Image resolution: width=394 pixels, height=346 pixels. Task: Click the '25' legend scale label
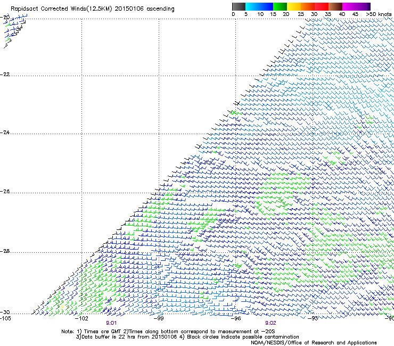[x=301, y=14]
